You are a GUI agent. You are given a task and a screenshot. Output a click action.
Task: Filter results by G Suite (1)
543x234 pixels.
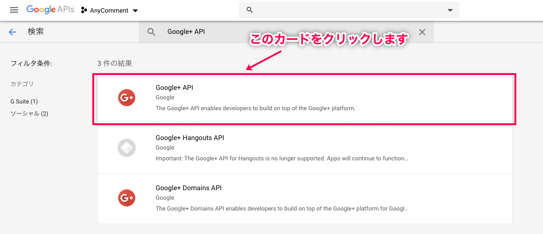[24, 101]
